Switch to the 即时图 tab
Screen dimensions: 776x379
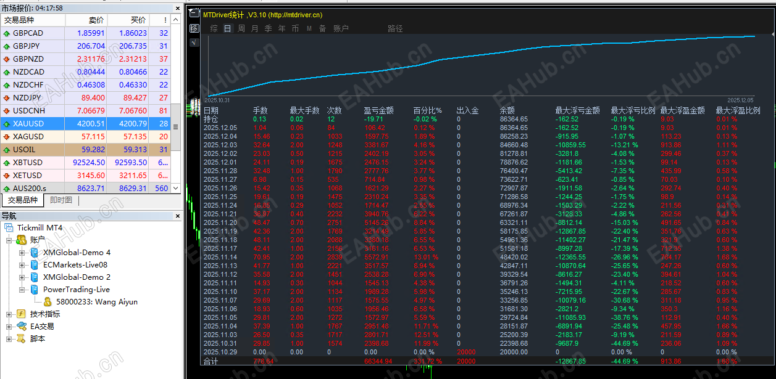click(61, 200)
